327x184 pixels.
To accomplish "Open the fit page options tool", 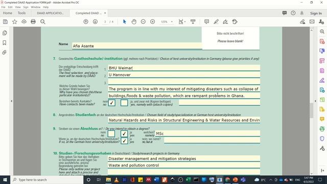I will click(182, 21).
